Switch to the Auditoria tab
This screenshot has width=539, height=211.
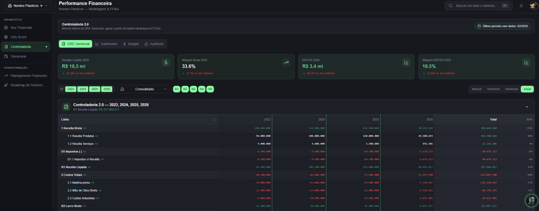tap(154, 44)
